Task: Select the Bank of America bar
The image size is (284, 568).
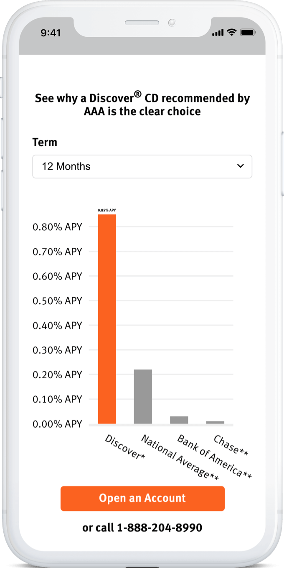Action: click(x=179, y=420)
